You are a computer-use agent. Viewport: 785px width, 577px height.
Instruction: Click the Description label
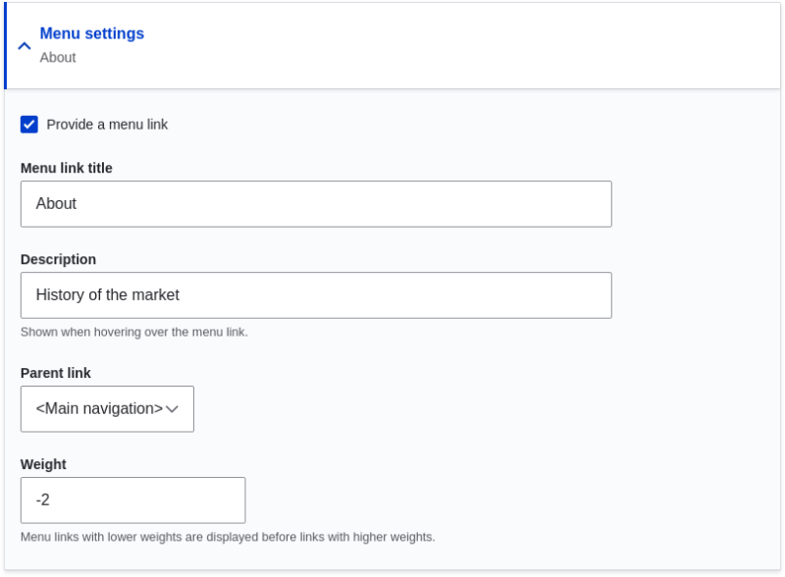(x=58, y=259)
